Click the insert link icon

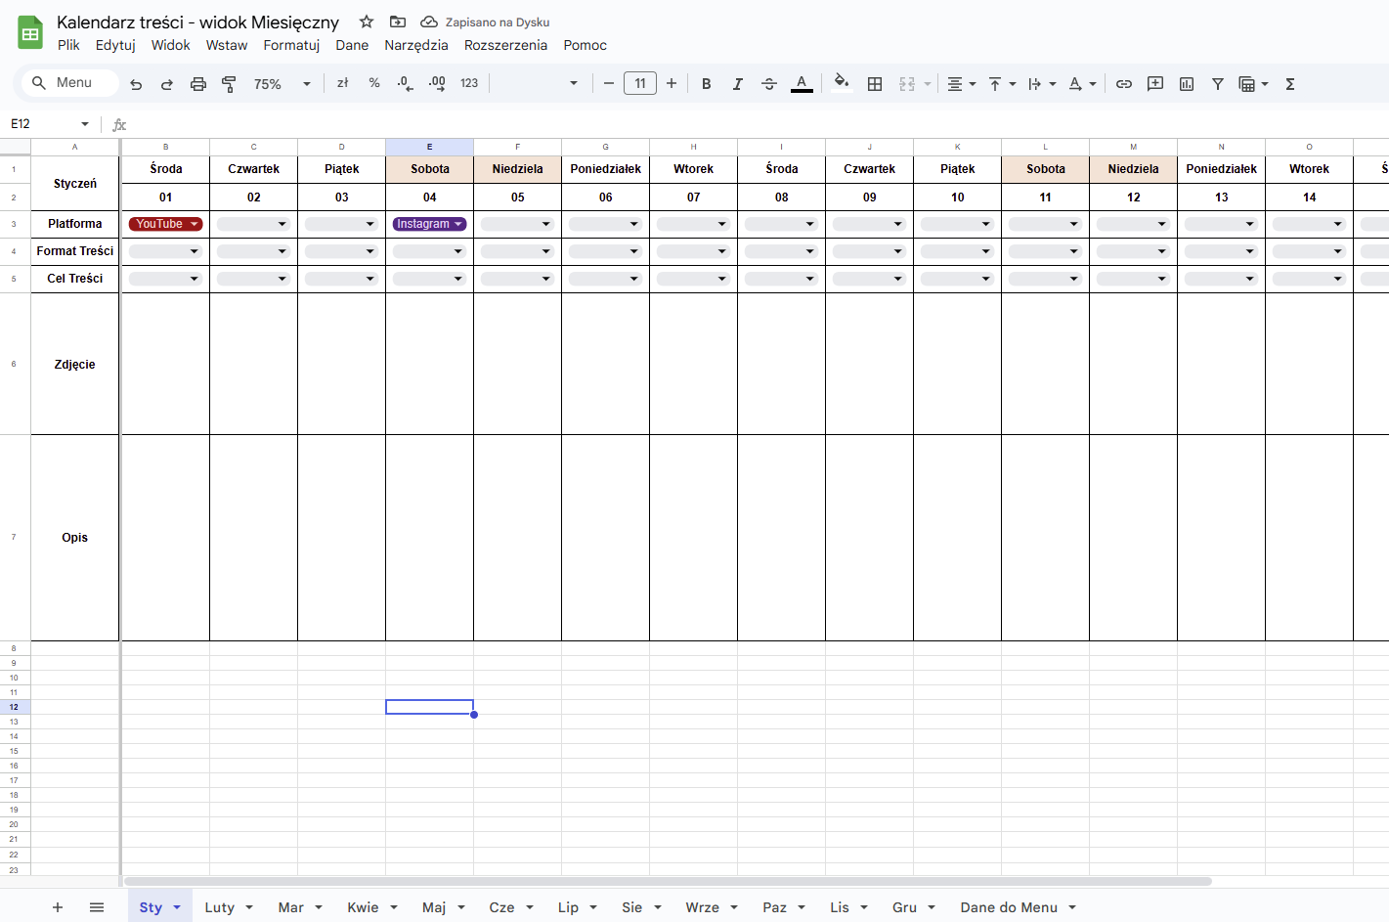(x=1124, y=84)
